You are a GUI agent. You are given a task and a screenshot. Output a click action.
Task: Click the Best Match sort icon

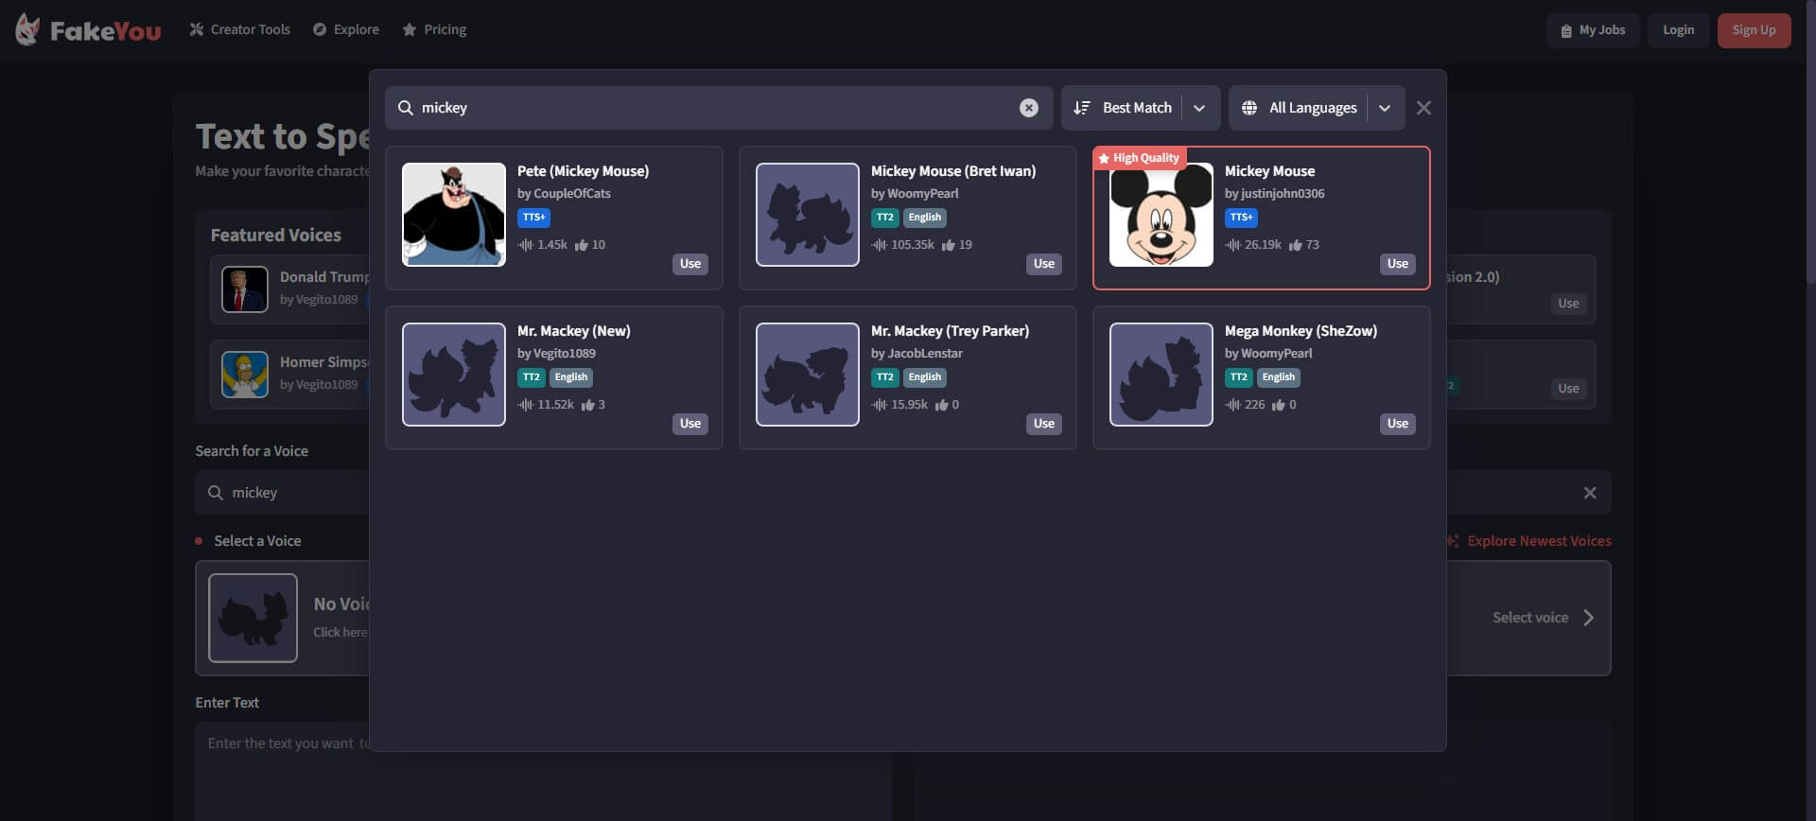tap(1082, 108)
